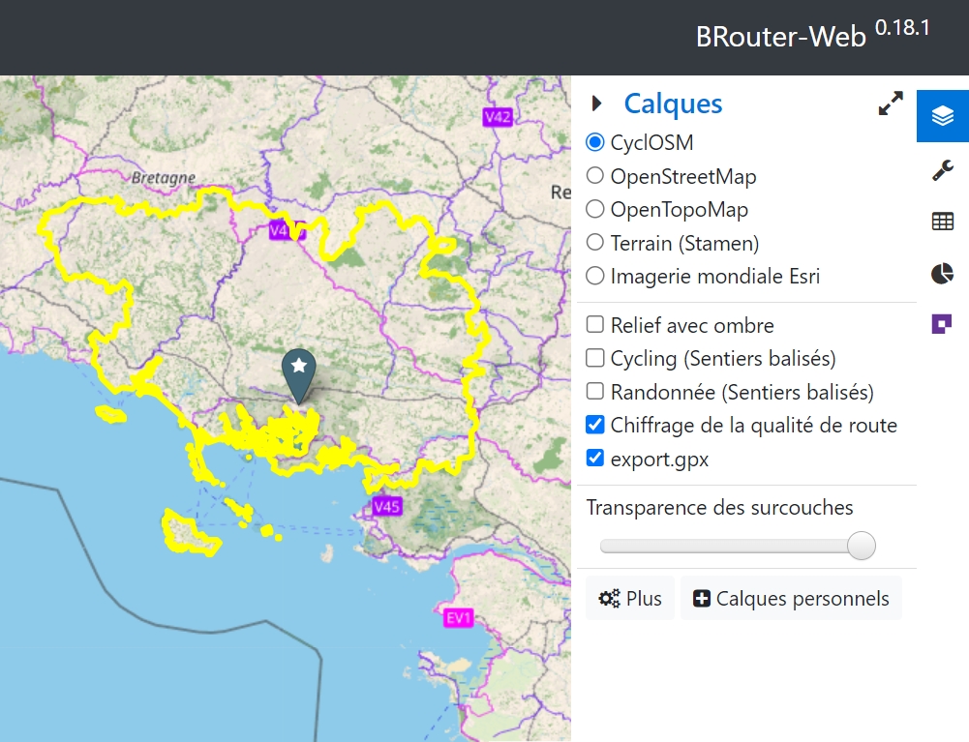The height and width of the screenshot is (742, 969).
Task: Open Calques personnels dialog
Action: [x=791, y=599]
